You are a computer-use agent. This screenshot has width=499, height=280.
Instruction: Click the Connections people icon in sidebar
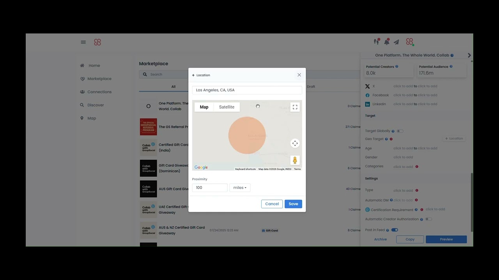(x=82, y=92)
